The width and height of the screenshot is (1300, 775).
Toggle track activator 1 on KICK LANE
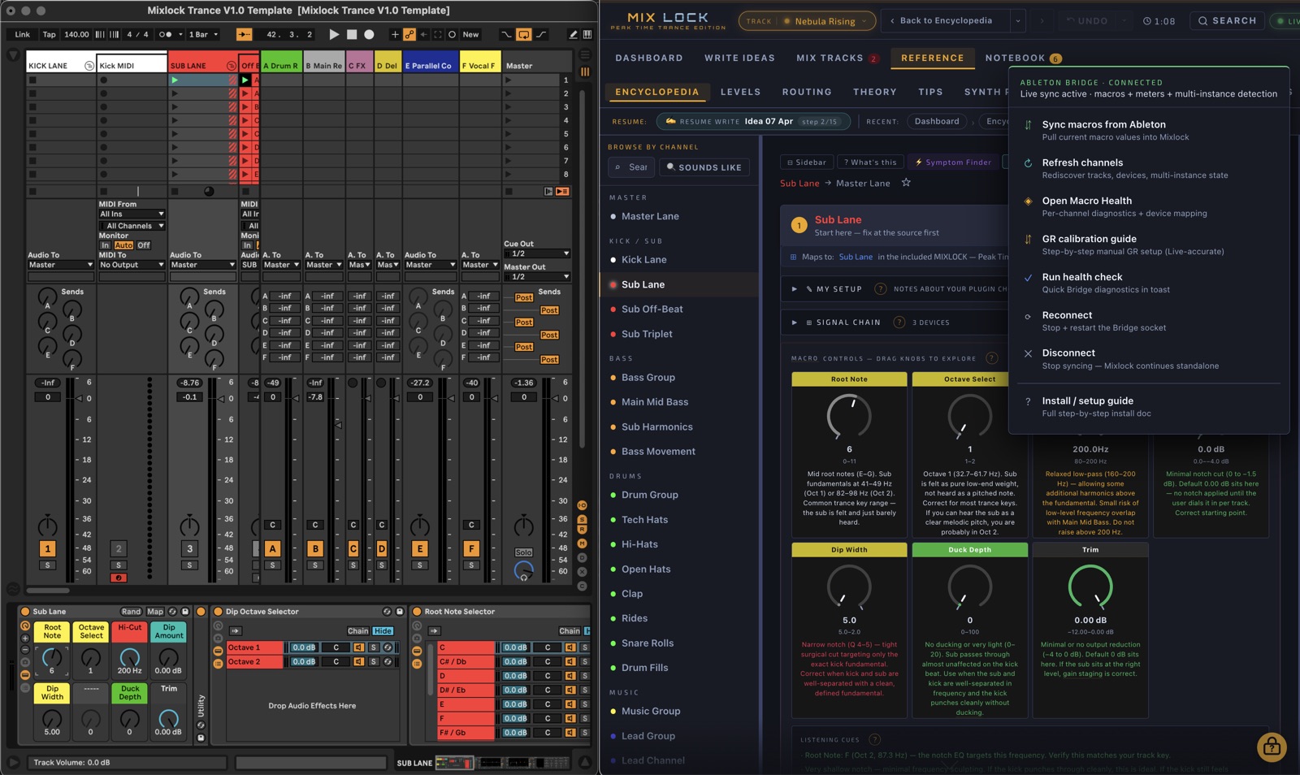[48, 549]
